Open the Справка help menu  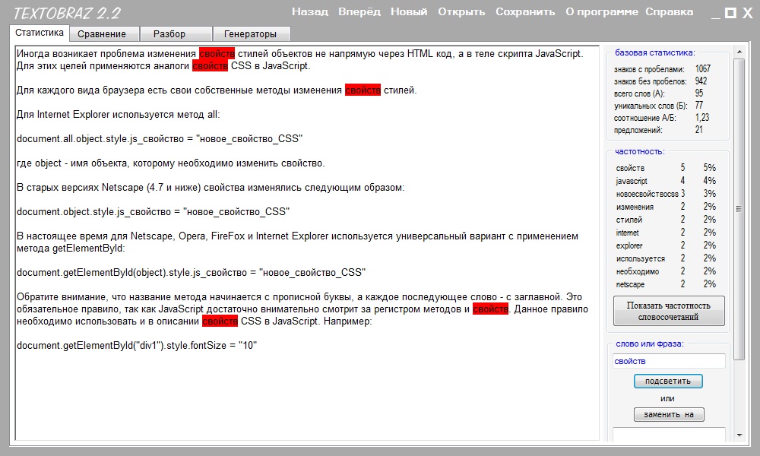(x=669, y=11)
